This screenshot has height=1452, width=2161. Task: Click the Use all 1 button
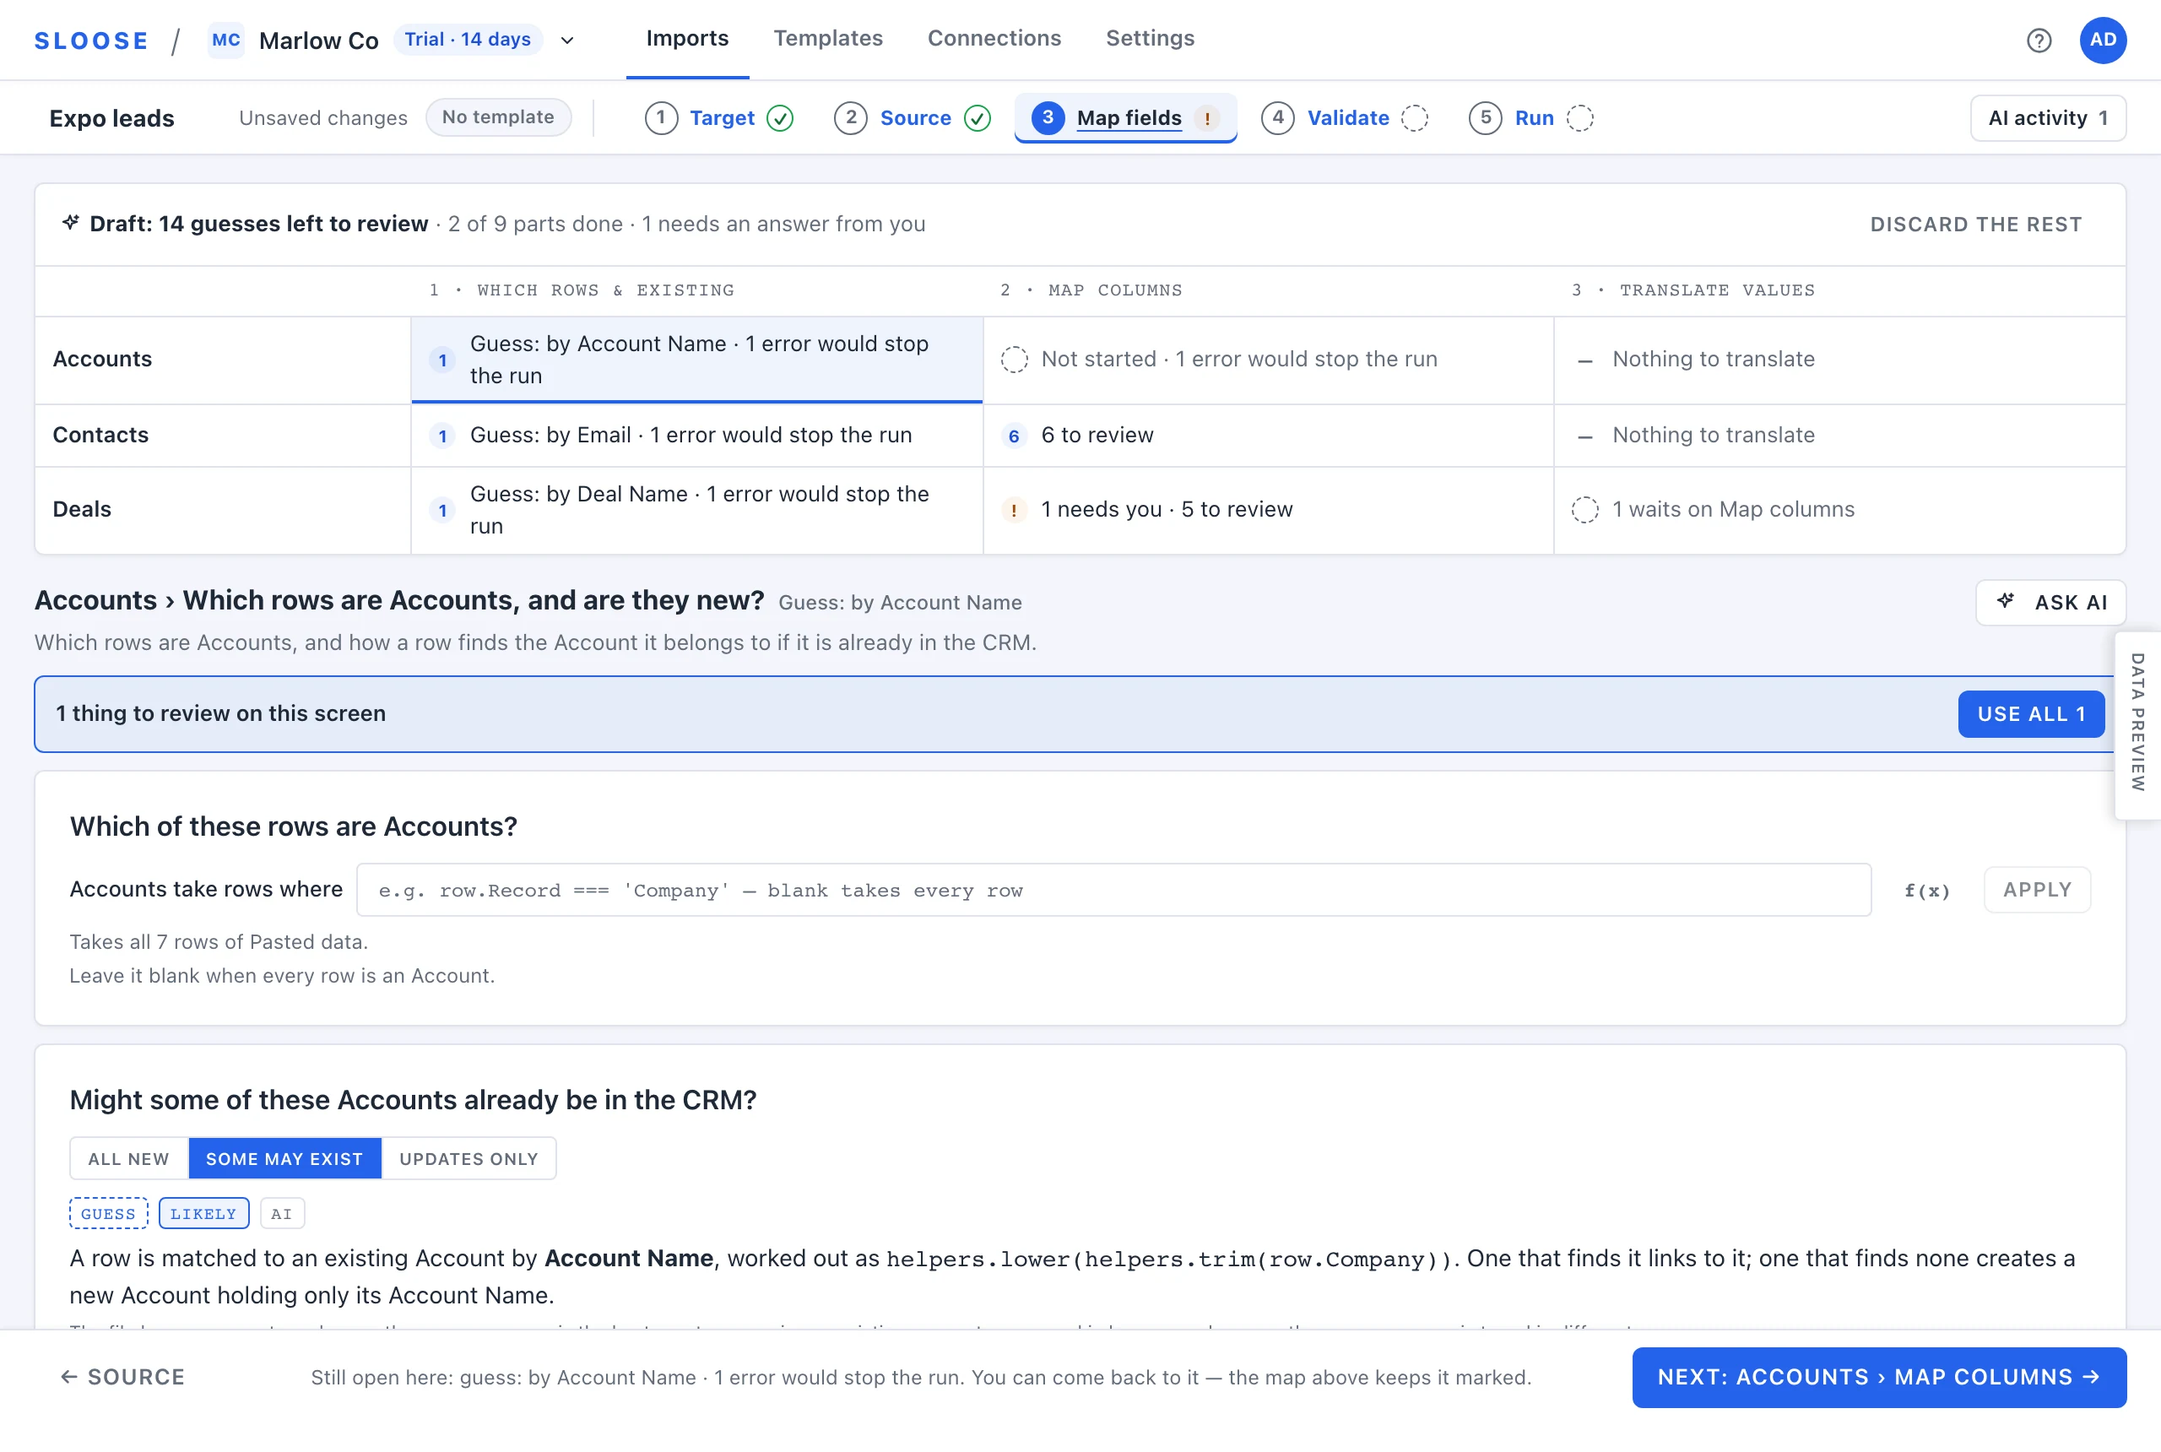point(2030,714)
